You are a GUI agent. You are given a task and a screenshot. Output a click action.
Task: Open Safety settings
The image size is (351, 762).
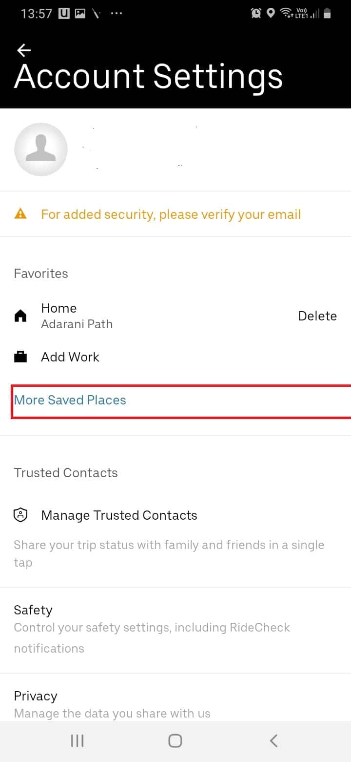point(175,630)
